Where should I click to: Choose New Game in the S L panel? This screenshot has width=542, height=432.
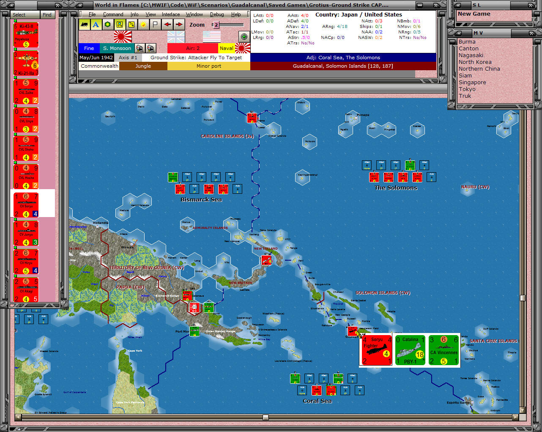(x=474, y=14)
